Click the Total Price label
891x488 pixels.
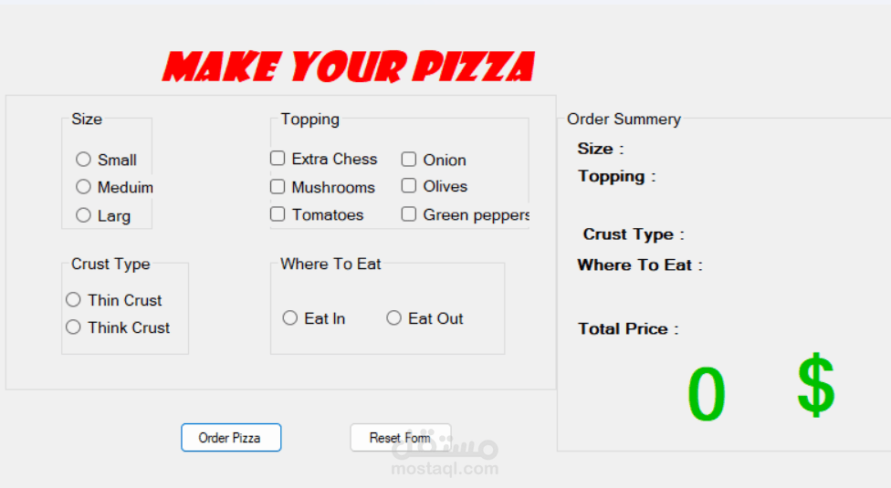628,329
